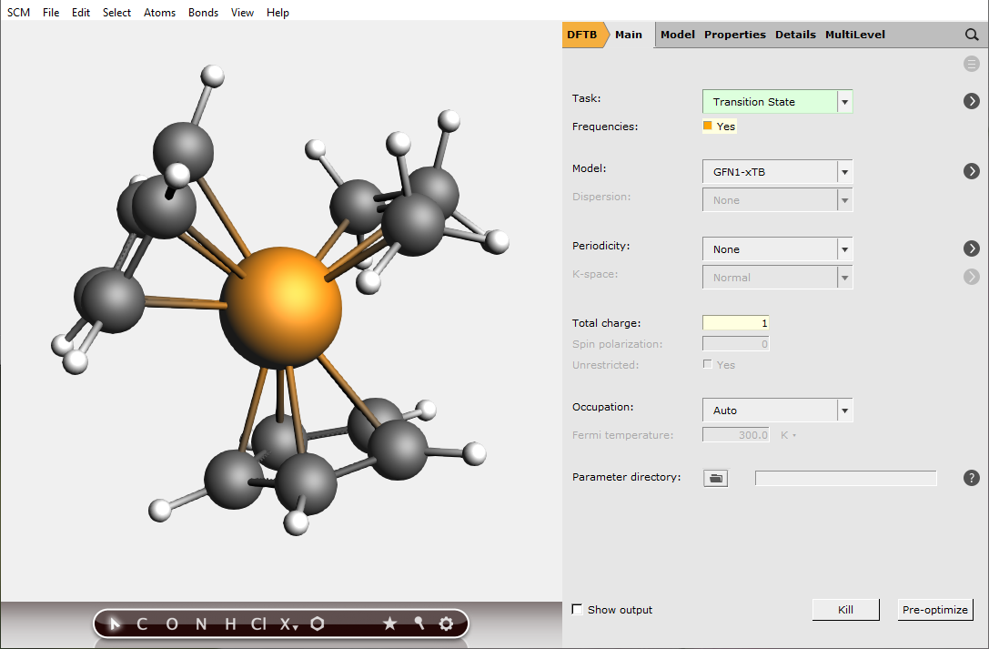Click the Pre-optimize button

click(934, 610)
